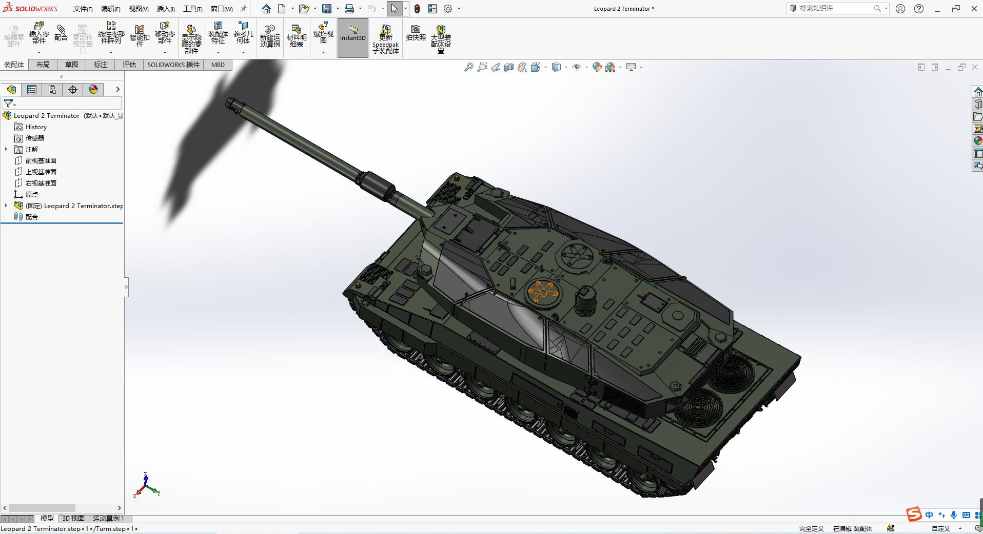The image size is (983, 534).
Task: Open Large Assembly Settings
Action: click(x=441, y=39)
